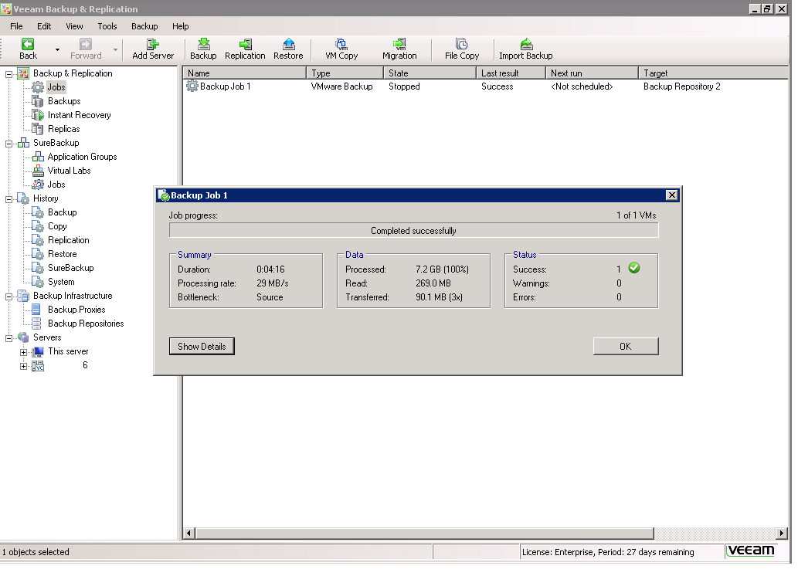Viewport: 798px width, 576px height.
Task: Select Jobs under SureBackup
Action: click(x=56, y=185)
